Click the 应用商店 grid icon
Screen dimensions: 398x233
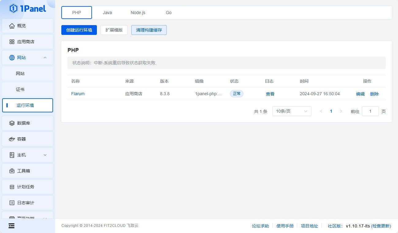point(12,42)
